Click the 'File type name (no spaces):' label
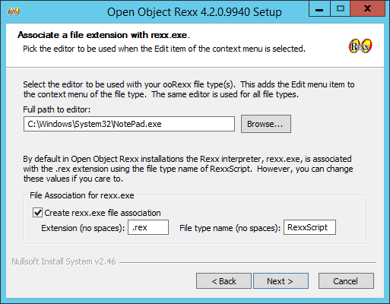Screen dimensions: 390x304 point(230,228)
